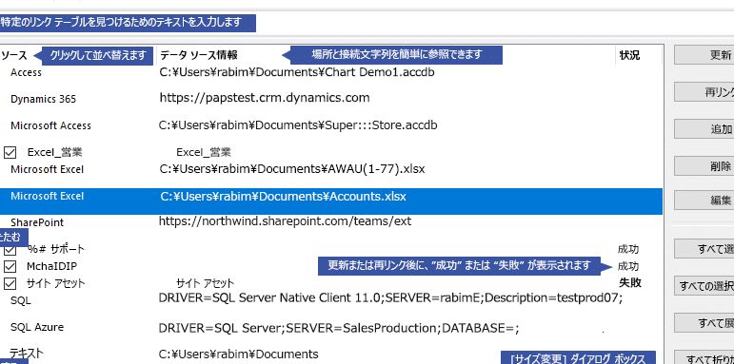Click the 編集 button
The image size is (734, 364).
tap(704, 201)
